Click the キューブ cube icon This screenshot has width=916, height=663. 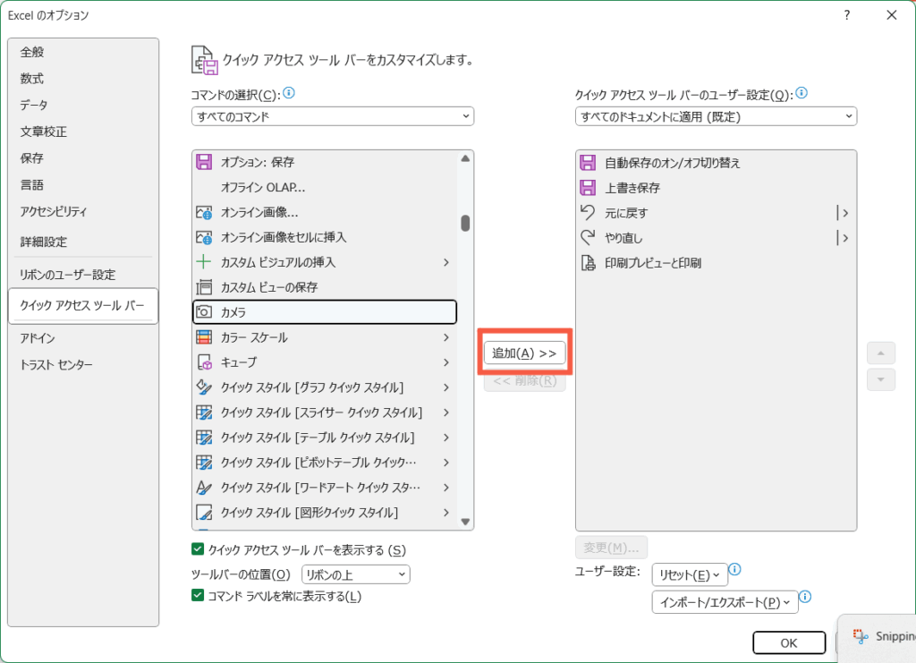(x=204, y=362)
